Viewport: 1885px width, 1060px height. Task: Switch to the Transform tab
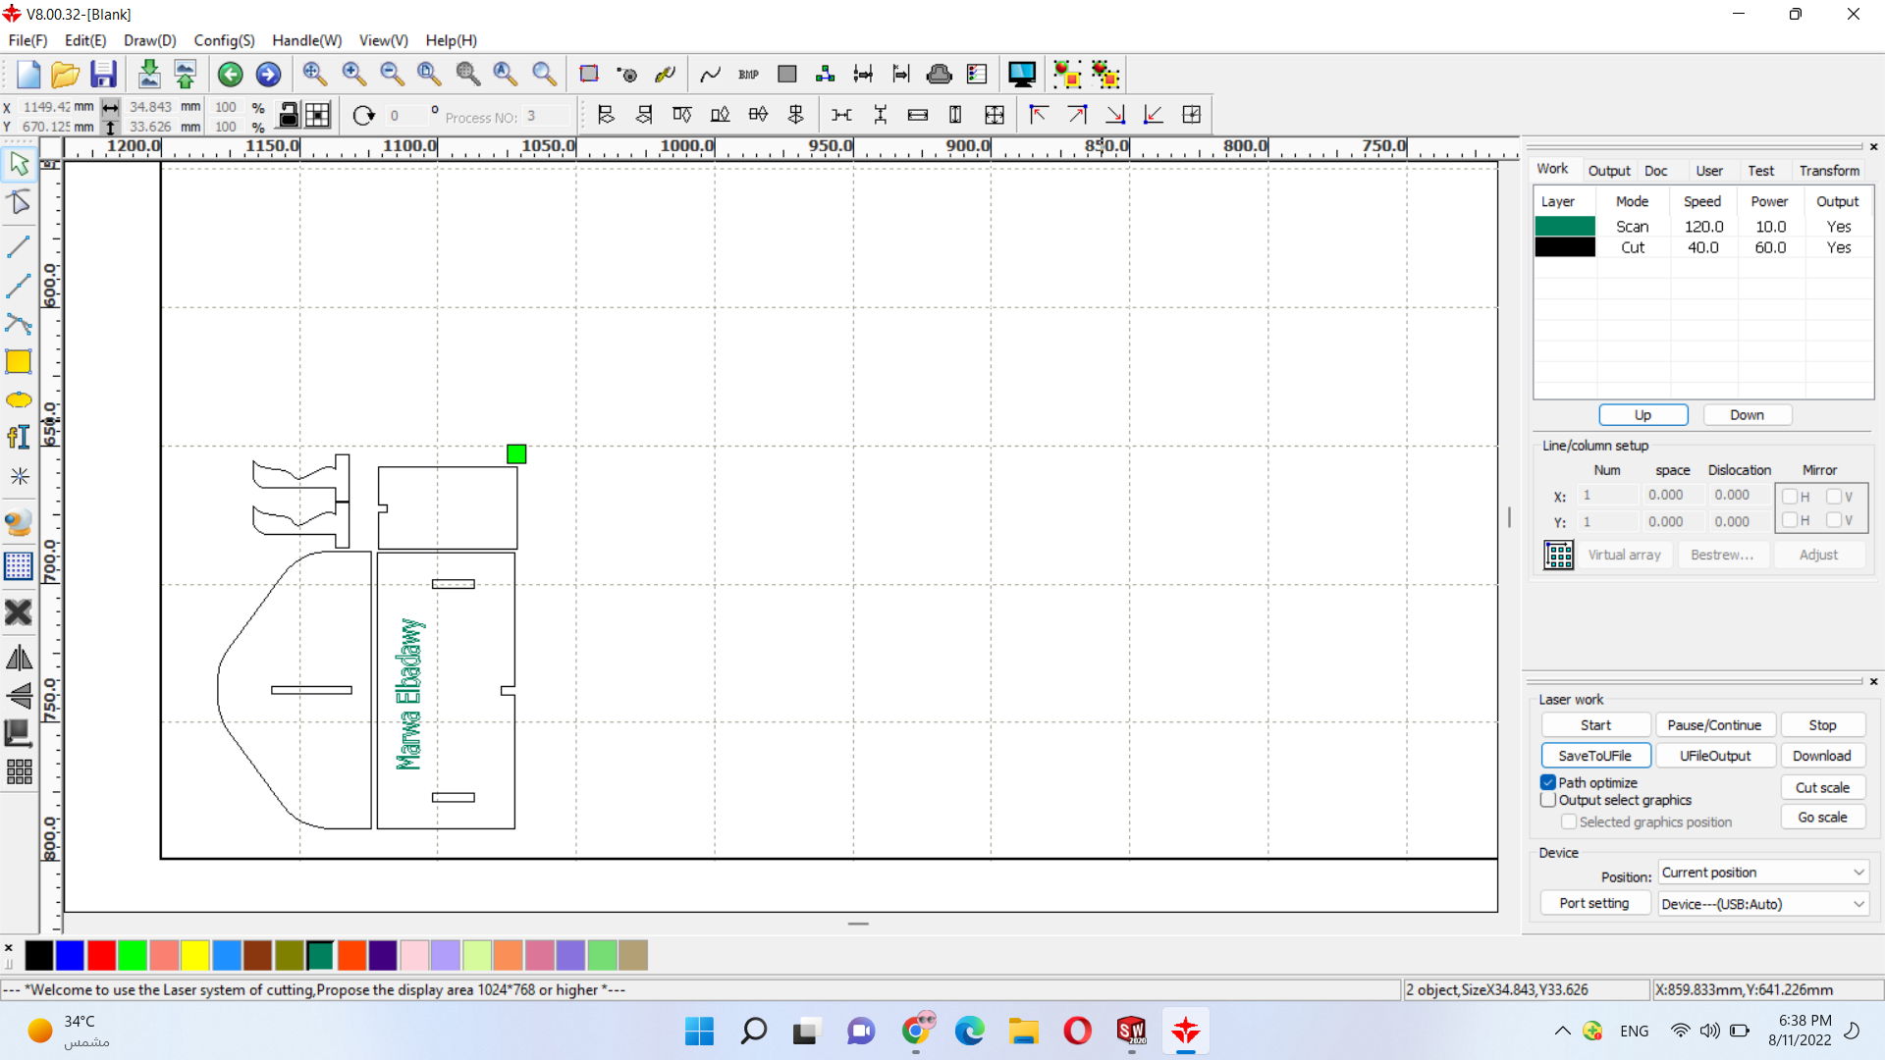point(1829,170)
